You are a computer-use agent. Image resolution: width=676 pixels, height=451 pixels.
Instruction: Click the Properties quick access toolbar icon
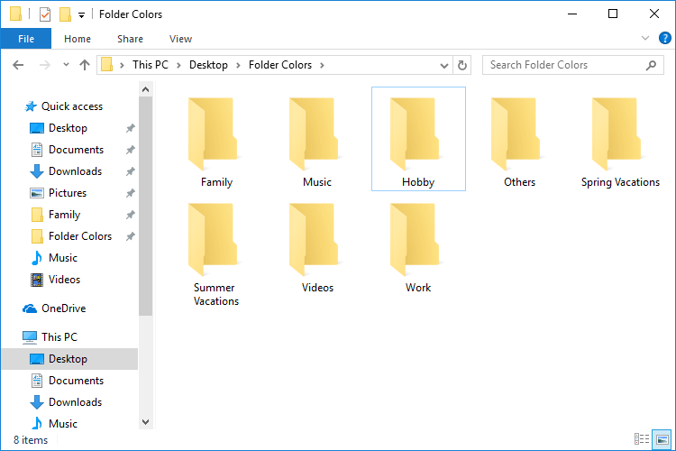click(45, 14)
